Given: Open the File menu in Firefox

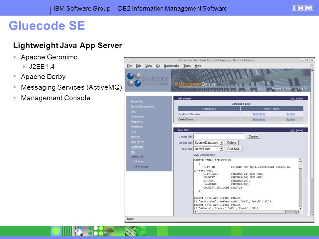Looking at the screenshot, I should tap(129, 66).
